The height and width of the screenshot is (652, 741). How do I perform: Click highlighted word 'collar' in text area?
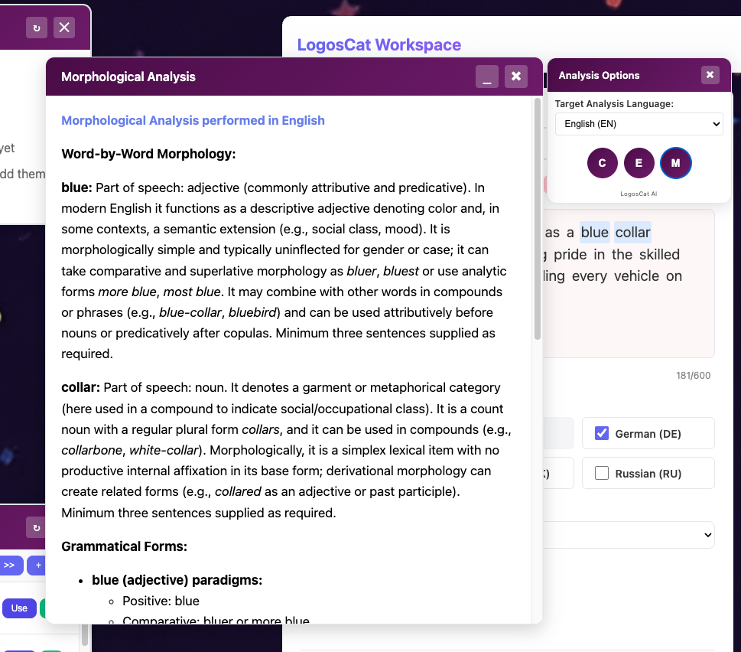(632, 233)
